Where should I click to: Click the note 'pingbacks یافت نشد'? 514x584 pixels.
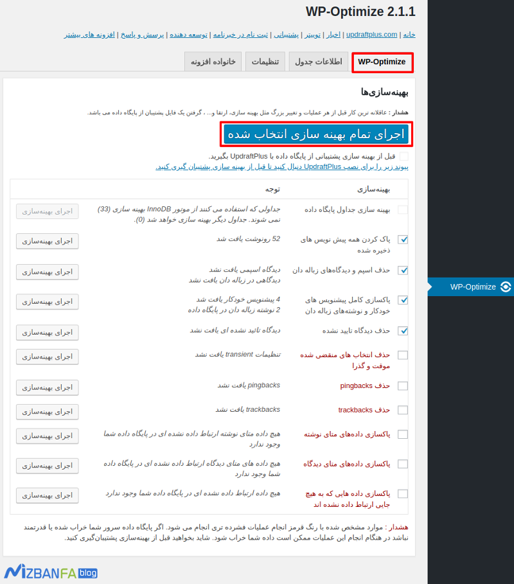point(249,385)
